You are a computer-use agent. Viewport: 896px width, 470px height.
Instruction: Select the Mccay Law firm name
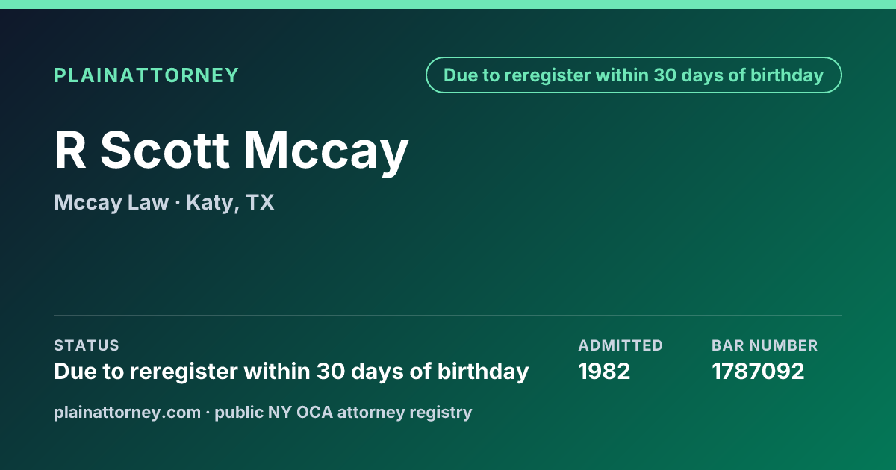tap(111, 202)
